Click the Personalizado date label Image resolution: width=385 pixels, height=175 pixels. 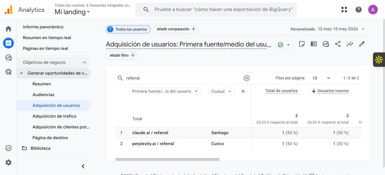303,29
